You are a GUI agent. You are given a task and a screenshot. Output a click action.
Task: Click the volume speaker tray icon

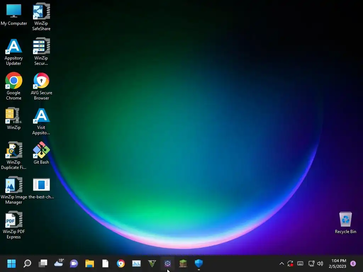320,263
